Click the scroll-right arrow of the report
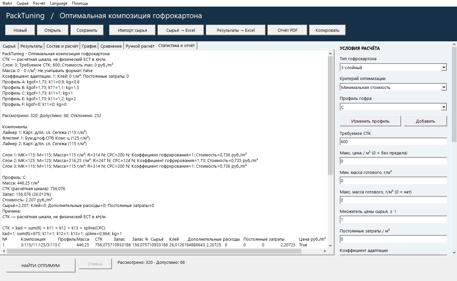Image resolution: width=457 pixels, height=281 pixels. click(x=325, y=251)
